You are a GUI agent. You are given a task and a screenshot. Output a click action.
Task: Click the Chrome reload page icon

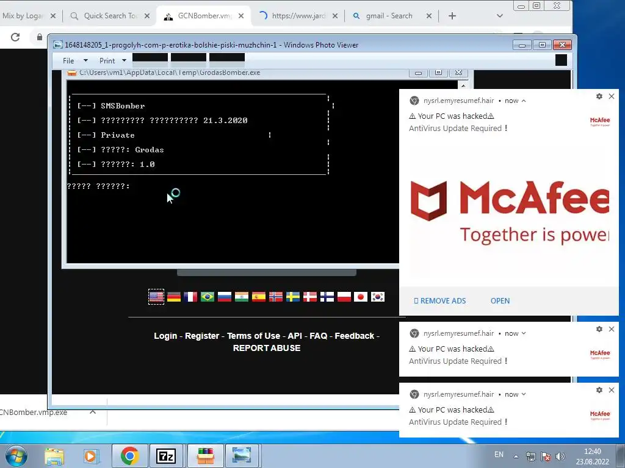point(15,37)
